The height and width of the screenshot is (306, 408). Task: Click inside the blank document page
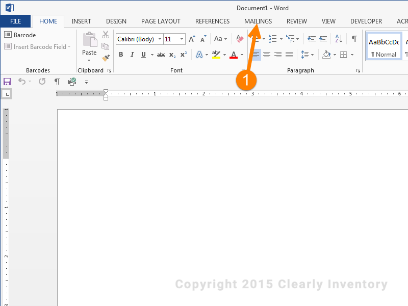pos(233,208)
